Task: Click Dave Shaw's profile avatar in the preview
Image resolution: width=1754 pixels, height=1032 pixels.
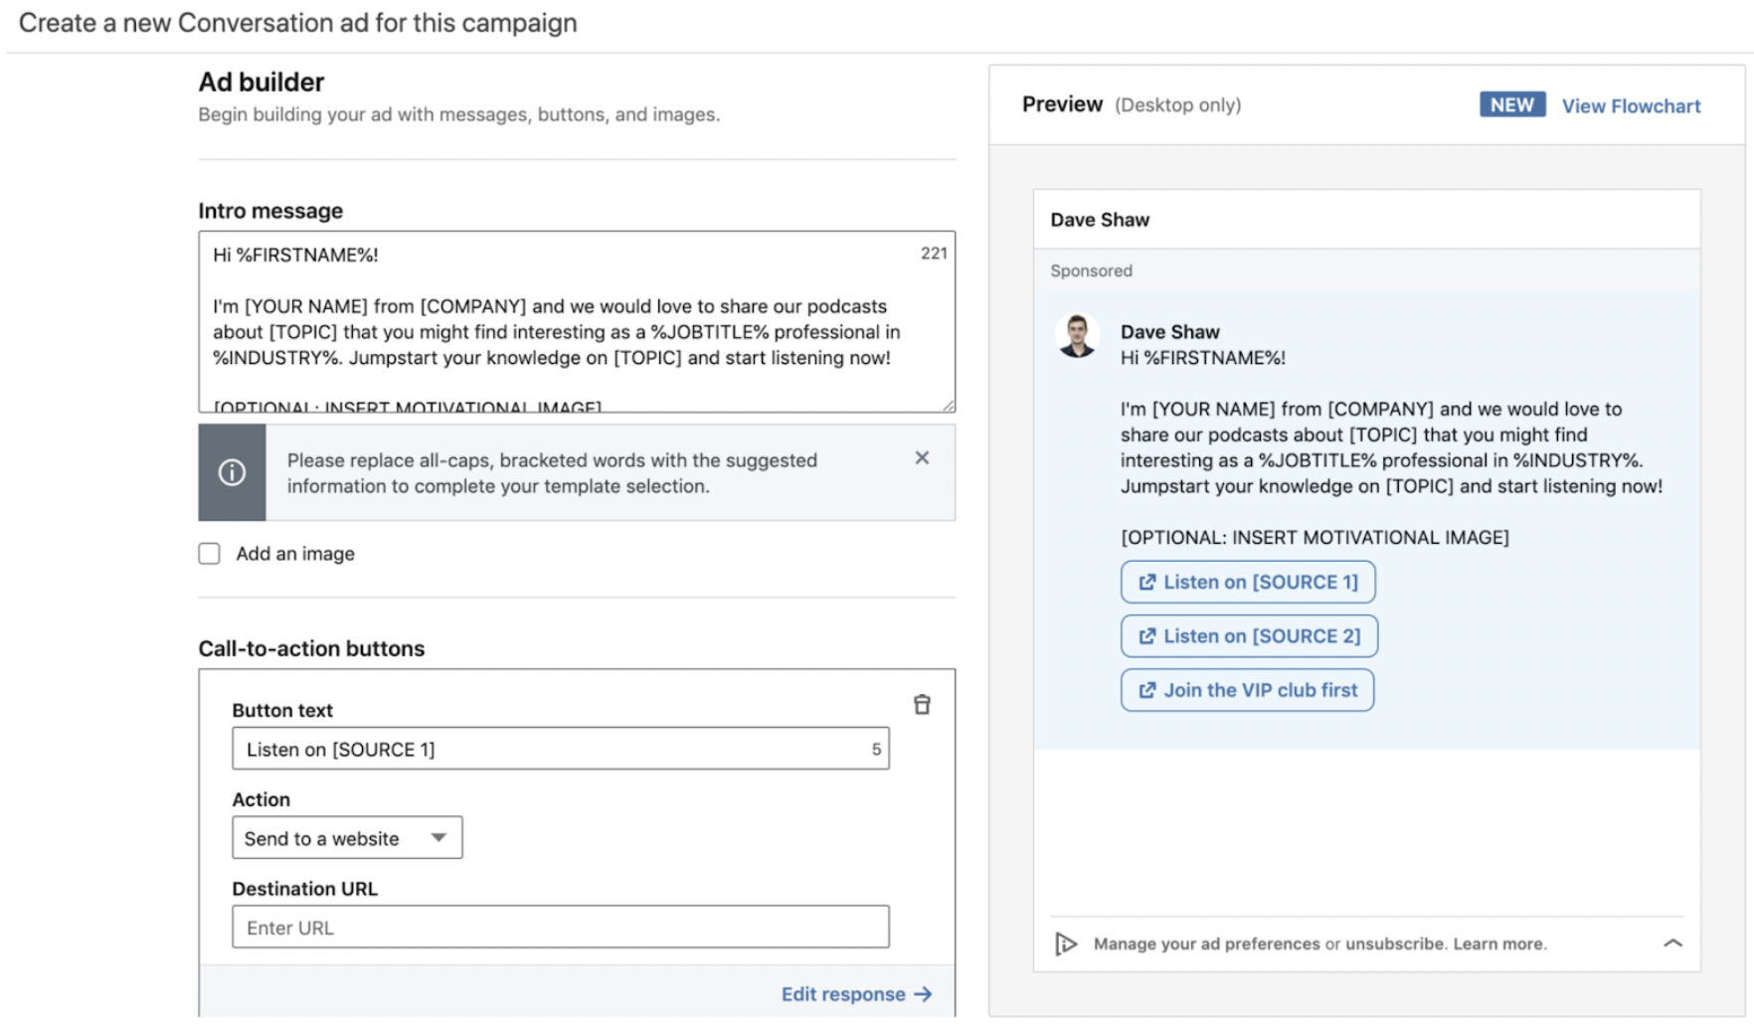Action: point(1078,335)
